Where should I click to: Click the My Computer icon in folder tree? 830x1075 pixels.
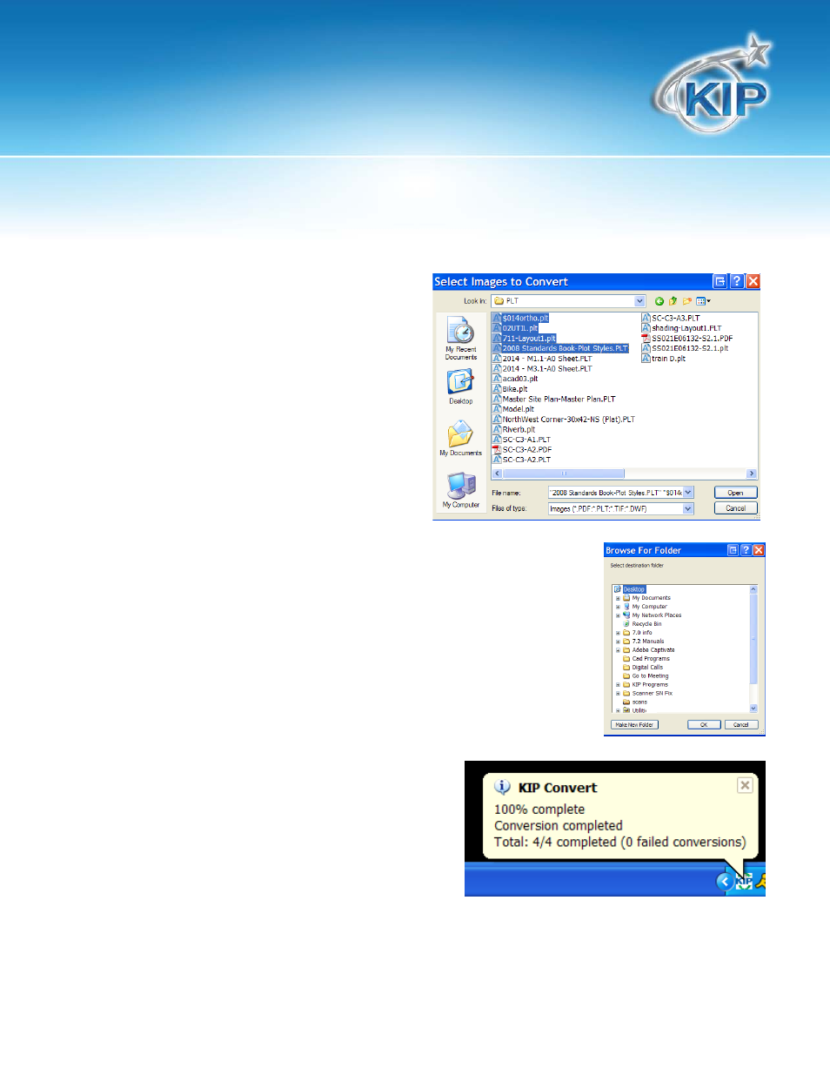click(x=626, y=607)
